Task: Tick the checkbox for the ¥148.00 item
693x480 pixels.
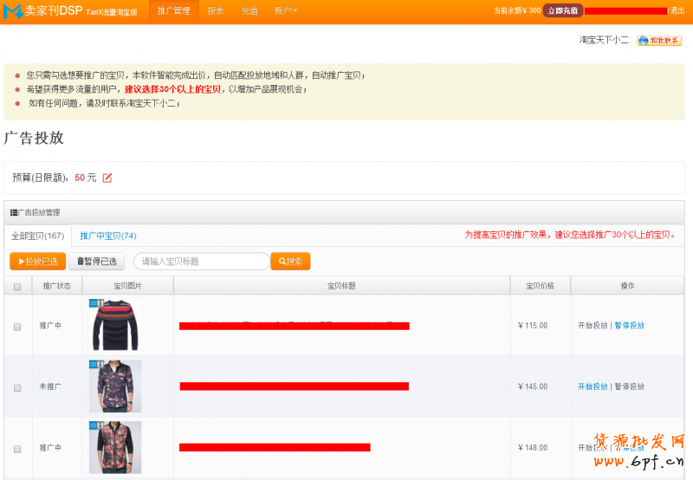Action: tap(17, 449)
